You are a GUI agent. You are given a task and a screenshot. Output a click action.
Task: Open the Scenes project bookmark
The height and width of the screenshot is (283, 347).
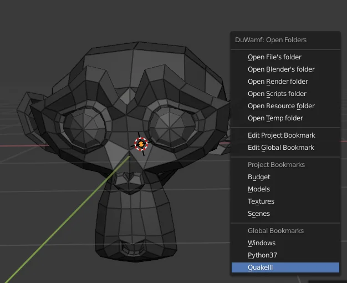pos(285,214)
